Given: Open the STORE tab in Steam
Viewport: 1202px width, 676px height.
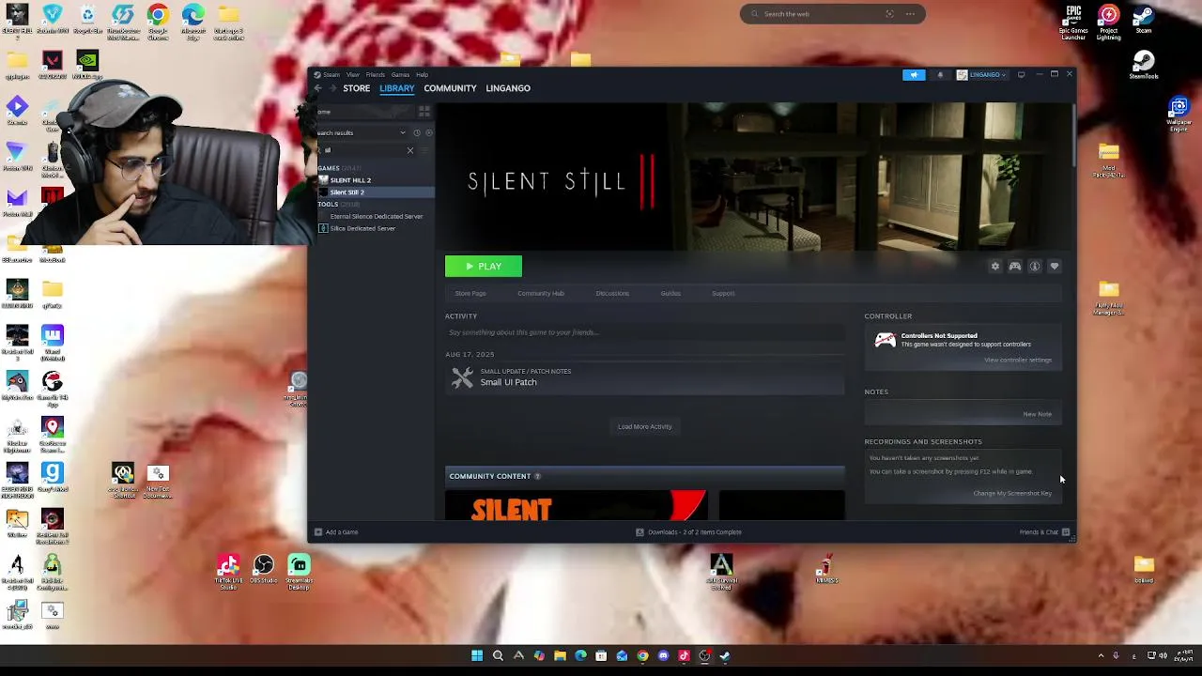Looking at the screenshot, I should click(356, 88).
